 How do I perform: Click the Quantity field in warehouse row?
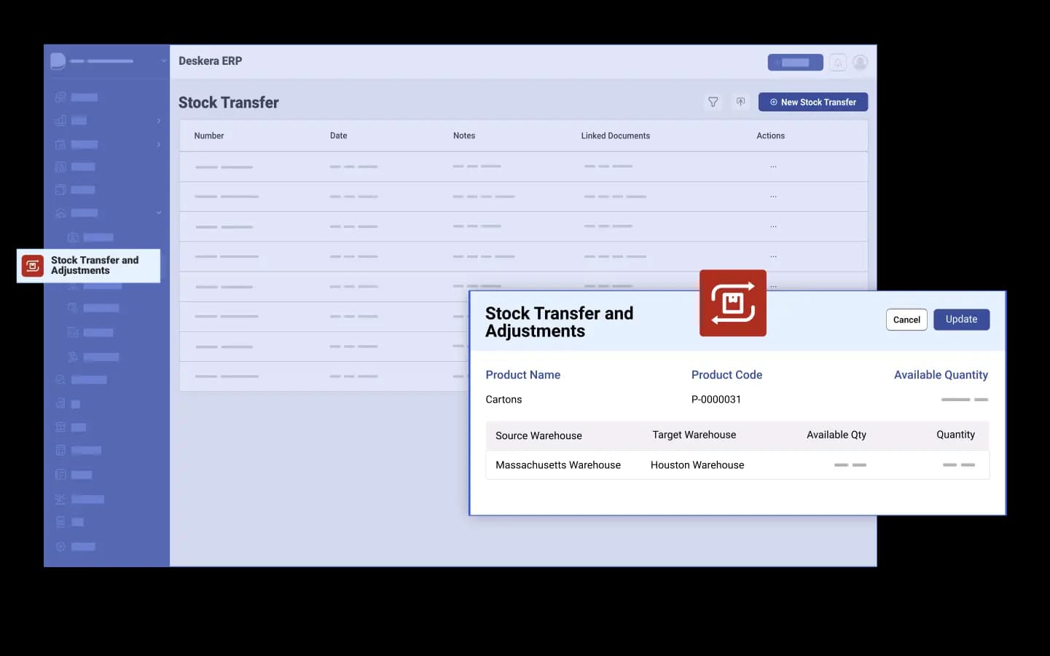point(958,465)
